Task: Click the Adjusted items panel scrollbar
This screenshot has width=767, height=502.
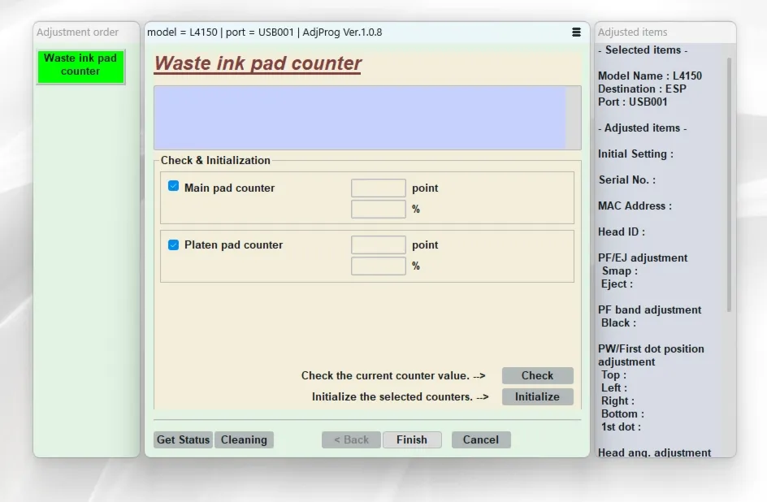Action: (x=728, y=183)
